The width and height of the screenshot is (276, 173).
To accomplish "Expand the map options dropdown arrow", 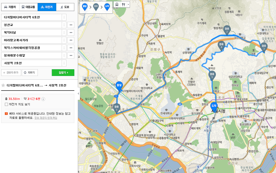I will [x=128, y=4].
